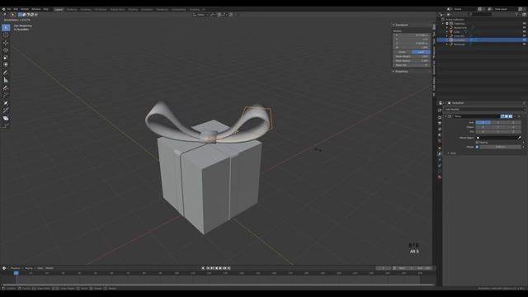Image resolution: width=528 pixels, height=297 pixels.
Task: Open the File menu
Action: (9, 9)
